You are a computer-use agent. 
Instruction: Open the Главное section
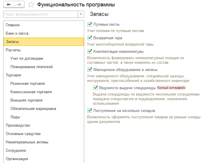13,25
